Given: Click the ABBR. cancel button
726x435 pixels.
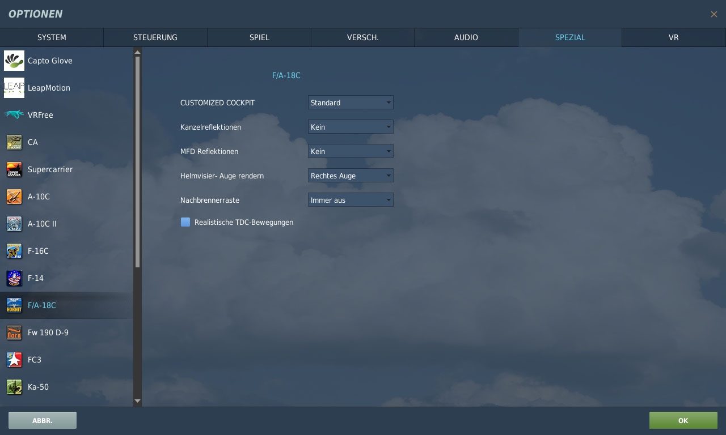Looking at the screenshot, I should click(43, 420).
